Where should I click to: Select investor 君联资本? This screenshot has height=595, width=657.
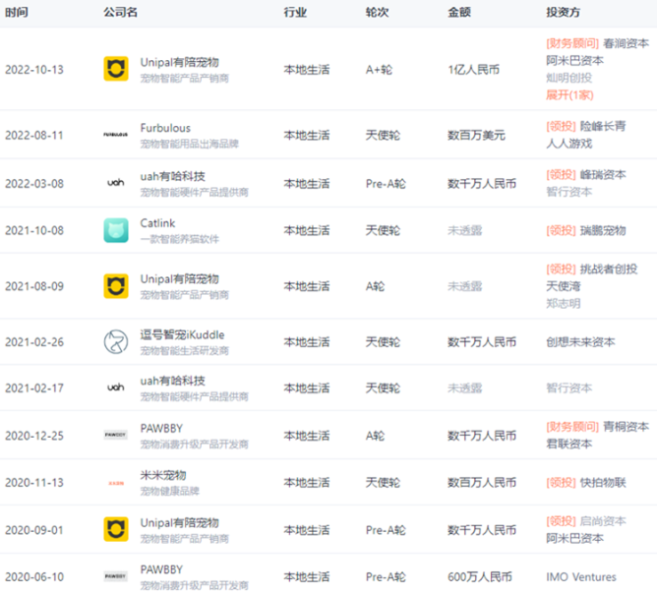coord(569,444)
